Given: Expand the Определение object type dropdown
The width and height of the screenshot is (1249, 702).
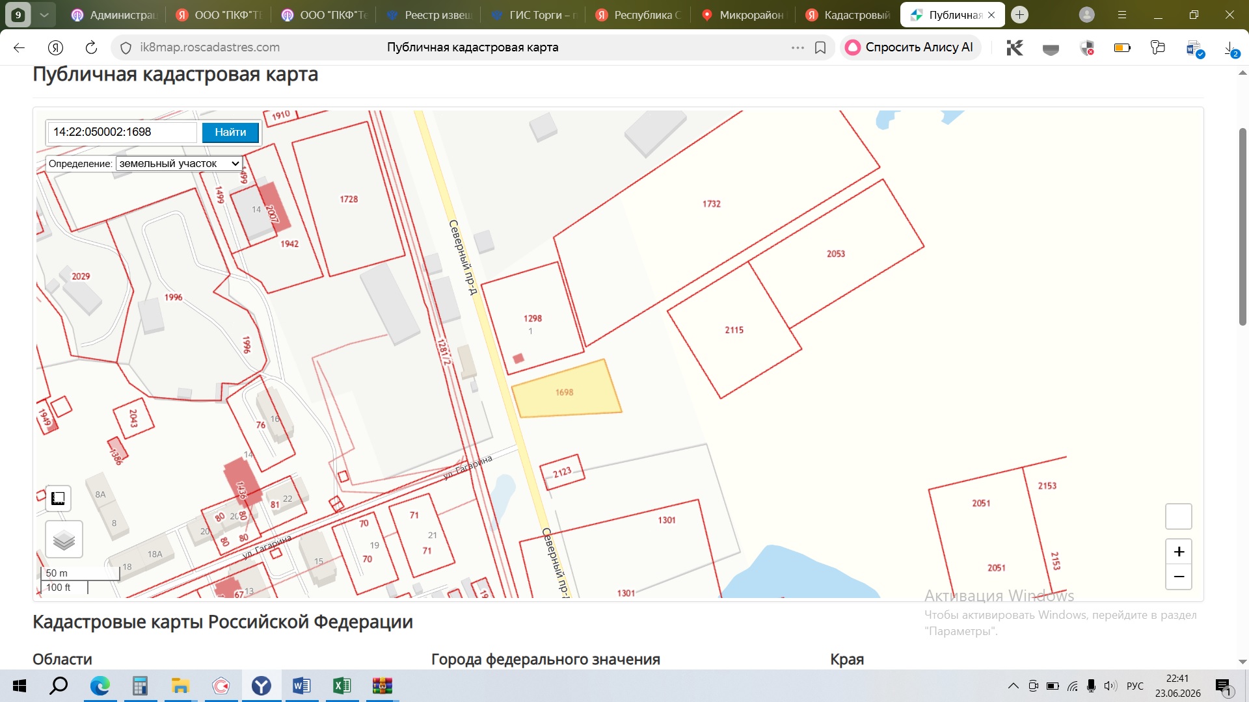Looking at the screenshot, I should [179, 164].
